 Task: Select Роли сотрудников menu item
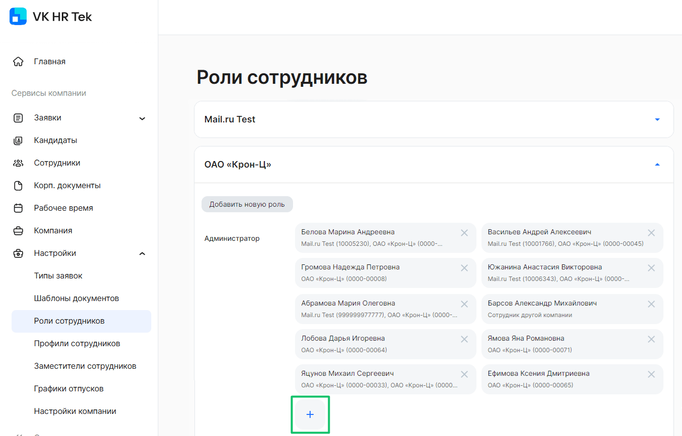(81, 321)
